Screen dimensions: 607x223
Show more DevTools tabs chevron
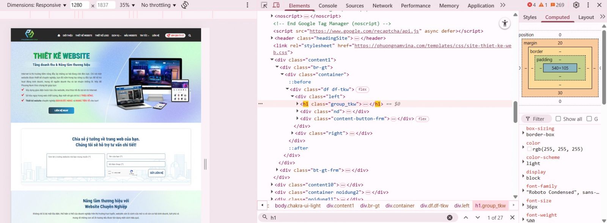(x=503, y=5)
